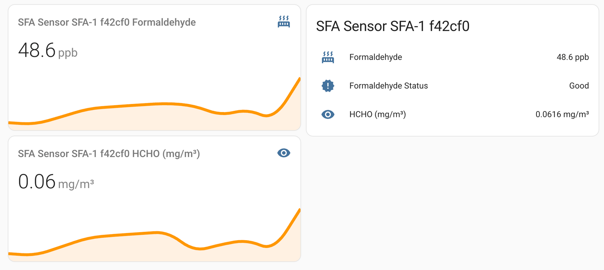Click the eye icon on the HCHO graph card
604x270 pixels.
284,153
